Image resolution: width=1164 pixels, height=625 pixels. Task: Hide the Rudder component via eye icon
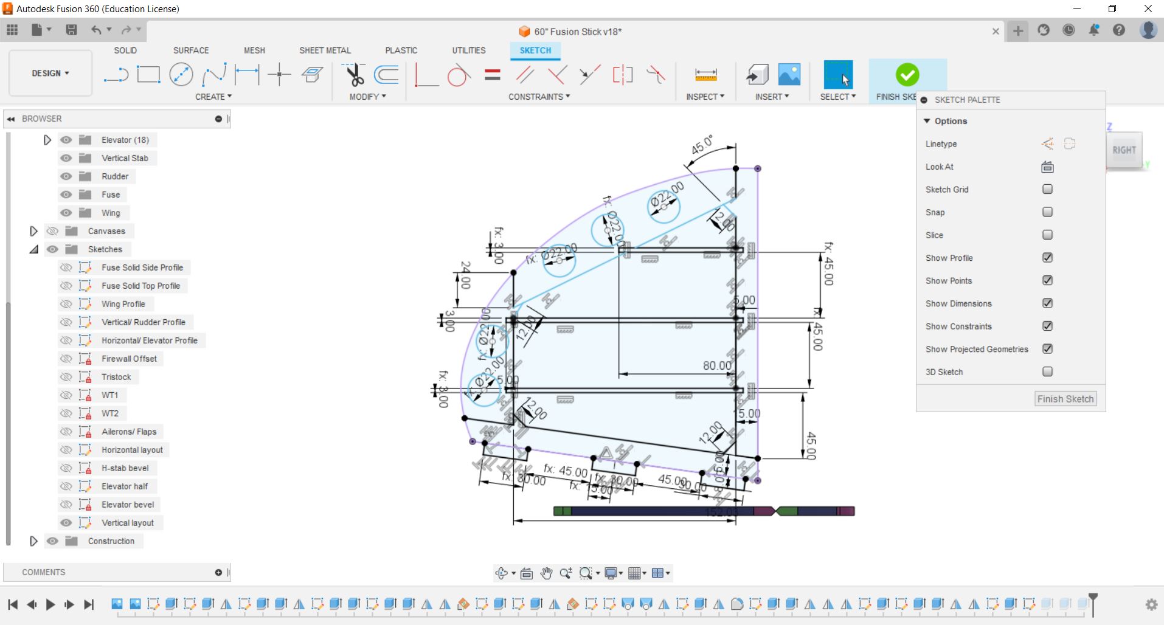66,176
